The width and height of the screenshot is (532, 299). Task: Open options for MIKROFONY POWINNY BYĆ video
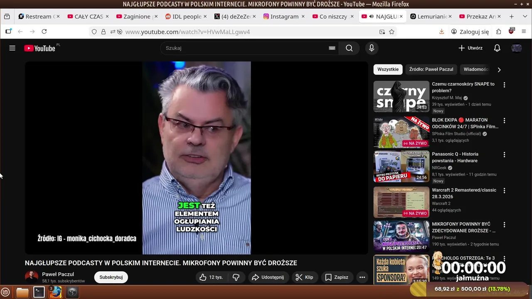point(504,225)
